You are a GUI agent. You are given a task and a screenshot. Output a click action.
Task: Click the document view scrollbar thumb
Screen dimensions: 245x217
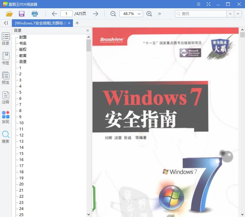pyautogui.click(x=242, y=35)
